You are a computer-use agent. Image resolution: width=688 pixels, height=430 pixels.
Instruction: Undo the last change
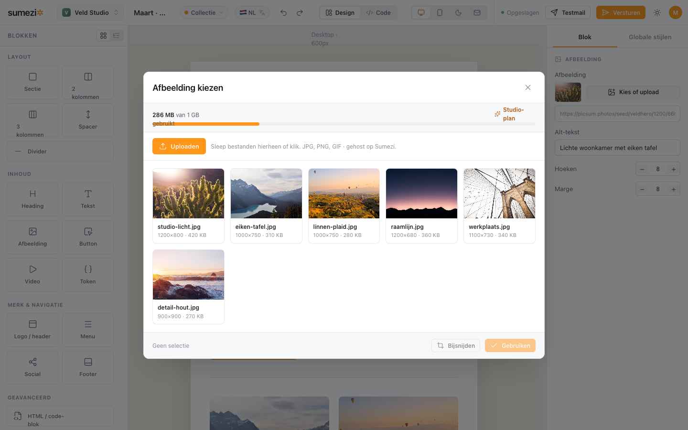(283, 13)
